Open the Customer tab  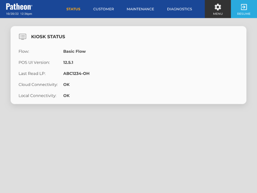[103, 9]
